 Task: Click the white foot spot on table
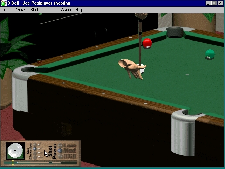tap(187, 75)
